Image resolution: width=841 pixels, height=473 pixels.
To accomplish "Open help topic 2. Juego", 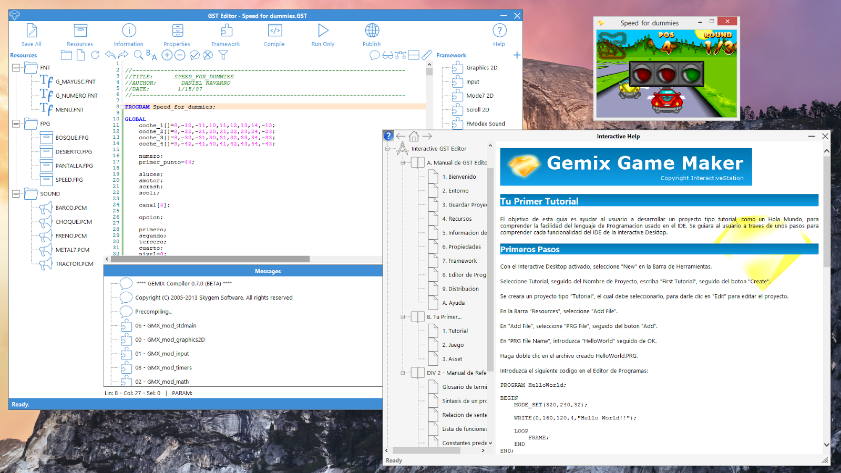I will click(453, 345).
